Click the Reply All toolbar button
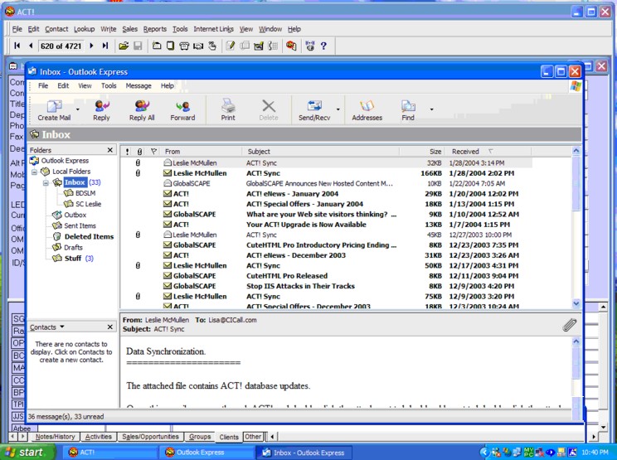 (x=142, y=110)
